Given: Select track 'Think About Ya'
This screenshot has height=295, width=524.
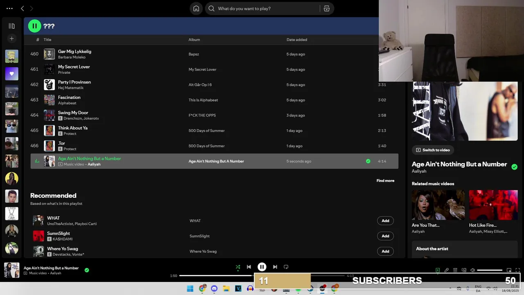Looking at the screenshot, I should pyautogui.click(x=214, y=130).
